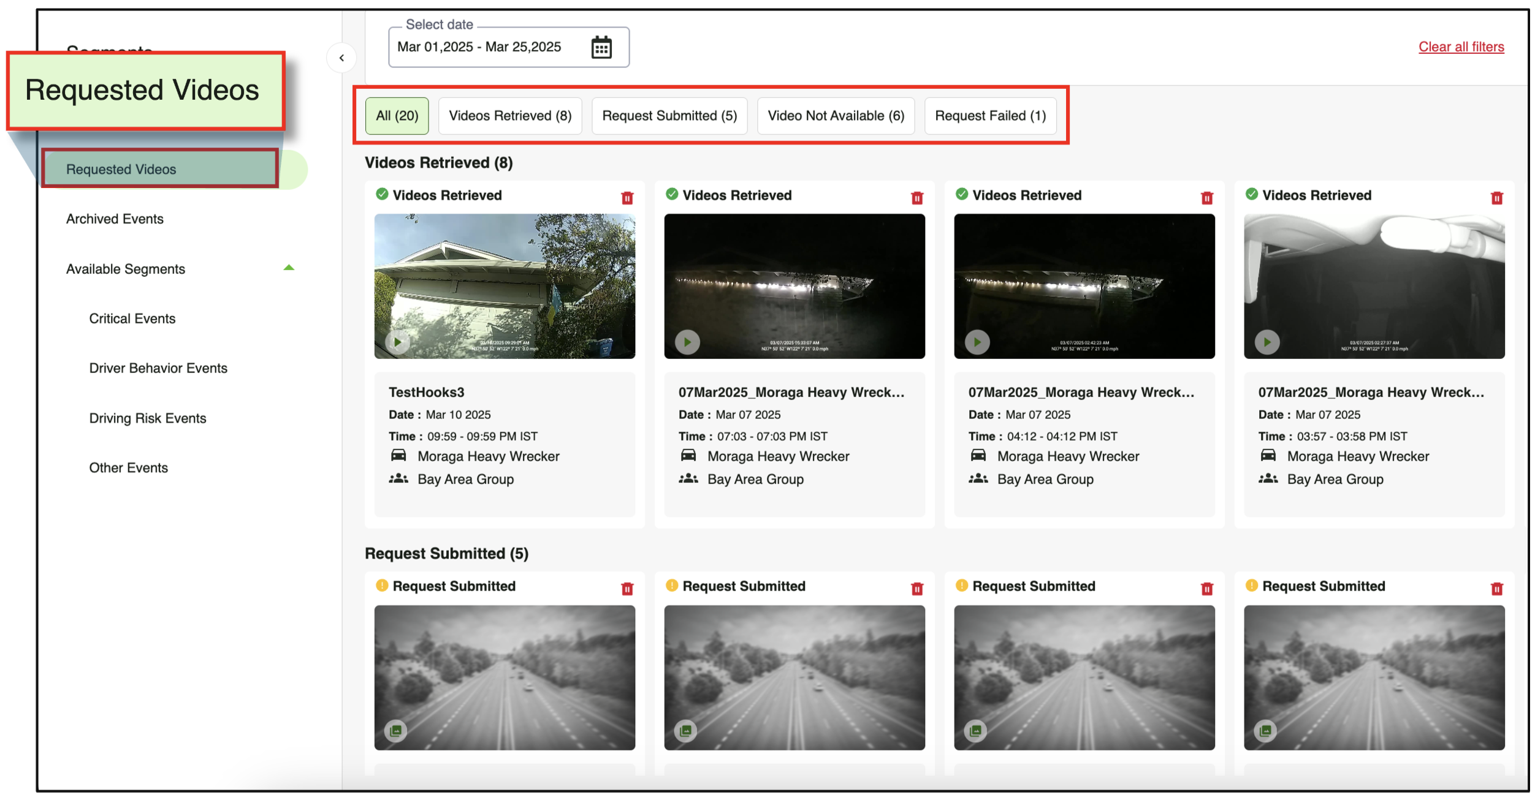
Task: Click Clear all filters link
Action: pos(1461,47)
